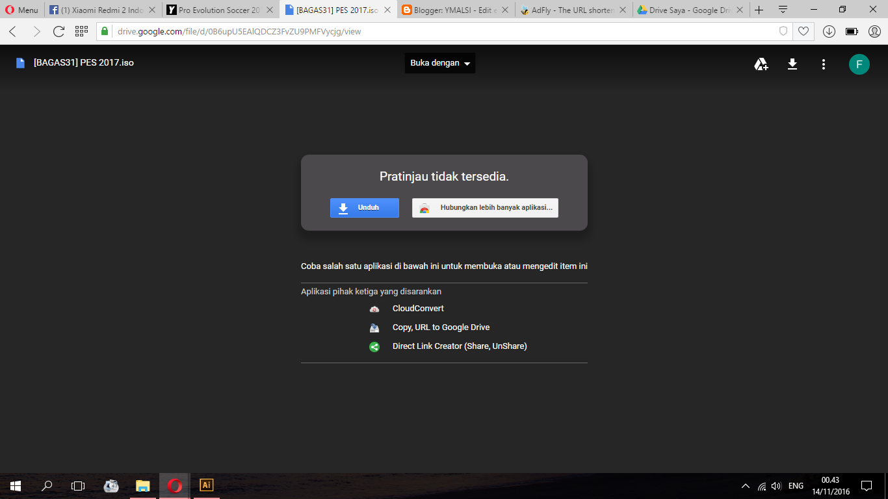Open File Explorer from the taskbar
The height and width of the screenshot is (499, 888).
point(142,485)
